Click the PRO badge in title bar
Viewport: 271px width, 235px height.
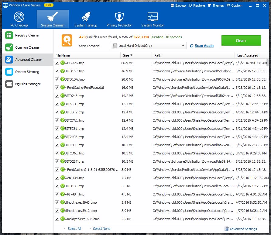pyautogui.click(x=48, y=5)
